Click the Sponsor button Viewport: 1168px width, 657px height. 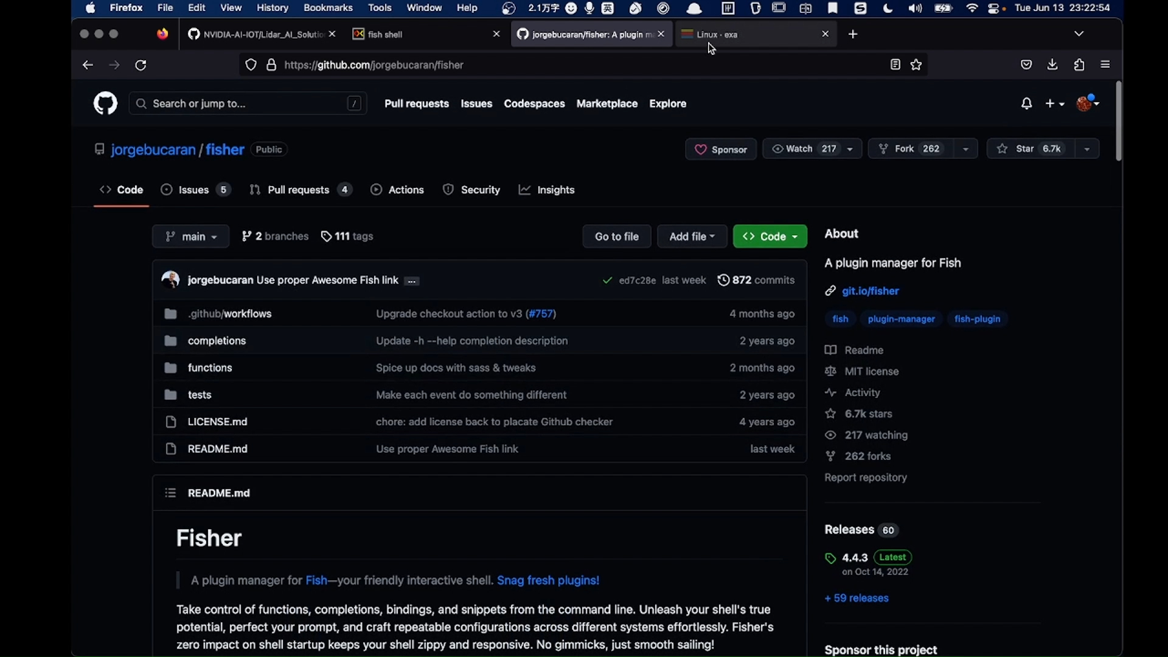721,149
